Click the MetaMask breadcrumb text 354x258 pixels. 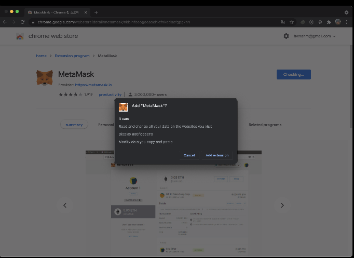click(107, 56)
